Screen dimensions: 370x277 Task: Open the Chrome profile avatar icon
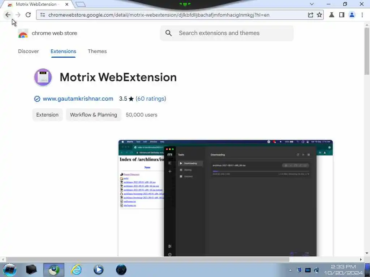[352, 15]
